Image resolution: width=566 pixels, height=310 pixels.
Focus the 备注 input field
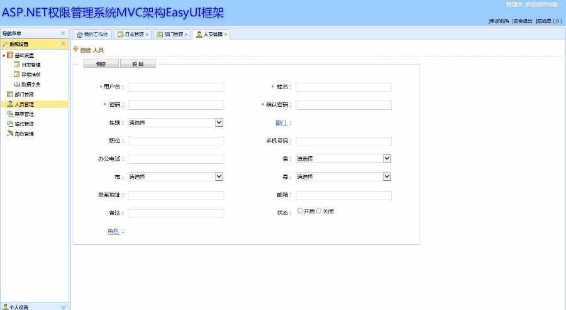point(176,213)
